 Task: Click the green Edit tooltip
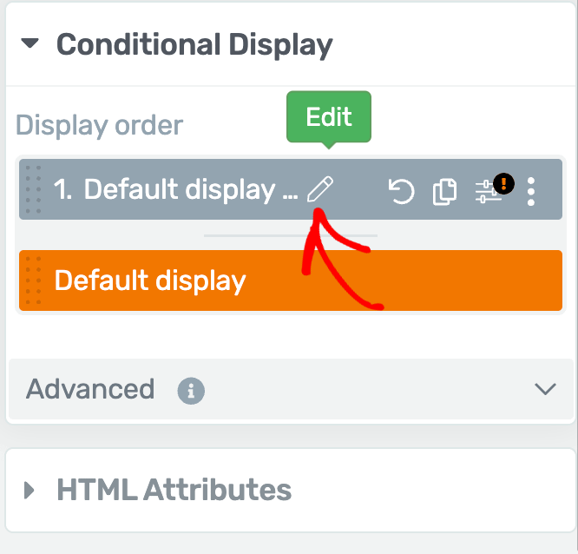click(x=329, y=116)
